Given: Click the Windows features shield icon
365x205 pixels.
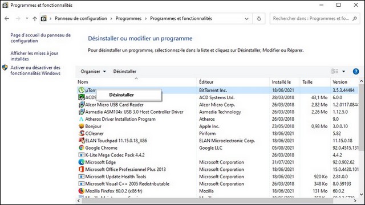Looking at the screenshot, I should 5,68.
